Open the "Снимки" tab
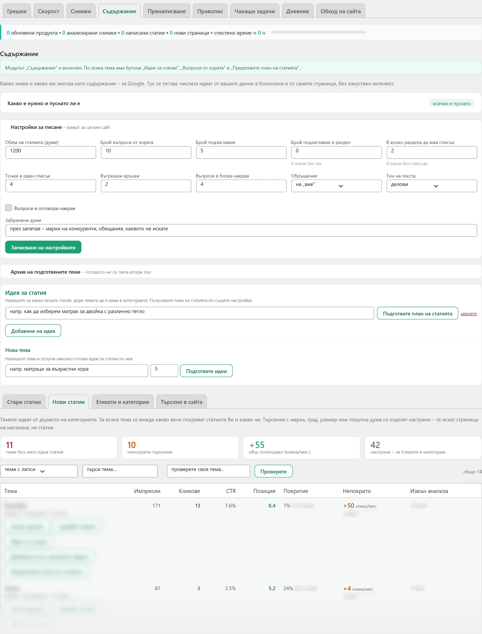Screen dimensions: 482x634 coord(81,11)
